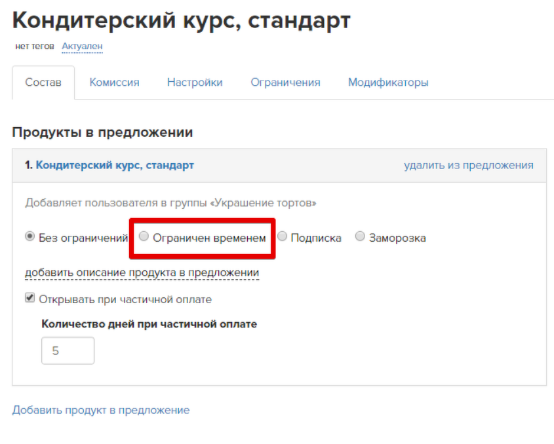
Task: Click Добавить продукт в предложение link
Action: click(101, 410)
